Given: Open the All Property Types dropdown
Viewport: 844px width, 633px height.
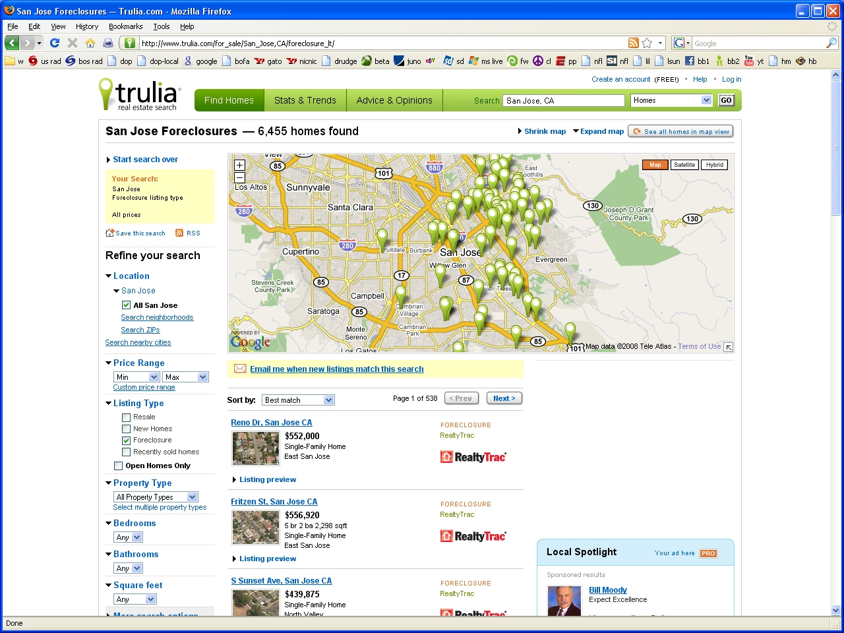Looking at the screenshot, I should (x=156, y=497).
